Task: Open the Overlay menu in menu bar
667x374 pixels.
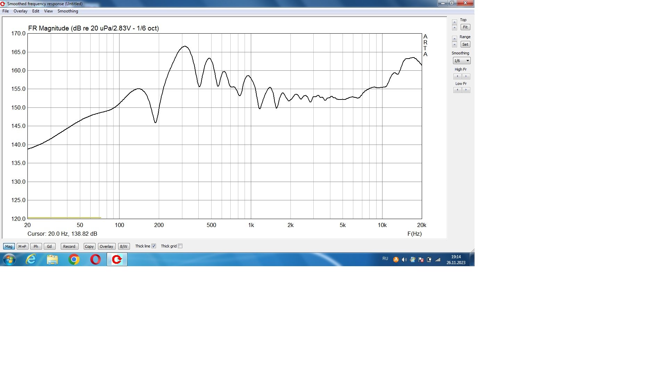Action: coord(20,11)
